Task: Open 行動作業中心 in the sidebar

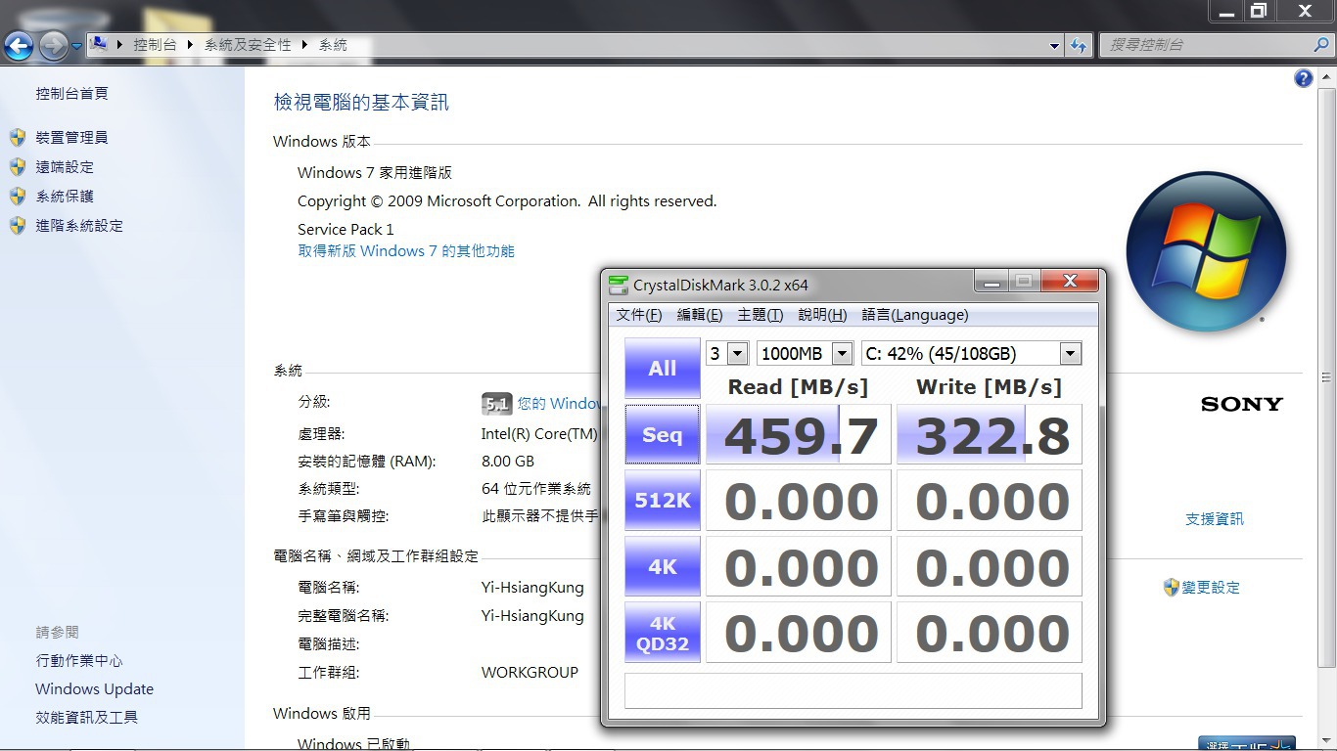Action: click(79, 661)
